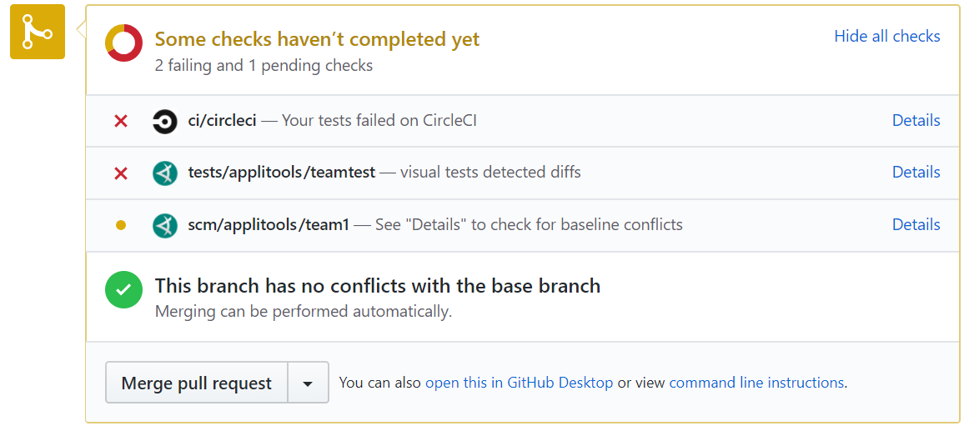Select the tests/applitools/teamtest check name
The width and height of the screenshot is (969, 426).
(x=282, y=173)
